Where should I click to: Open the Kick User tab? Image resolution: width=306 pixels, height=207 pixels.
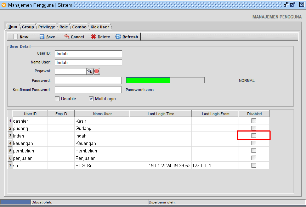point(100,27)
